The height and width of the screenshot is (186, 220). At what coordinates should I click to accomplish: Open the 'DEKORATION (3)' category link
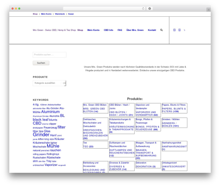point(146,167)
